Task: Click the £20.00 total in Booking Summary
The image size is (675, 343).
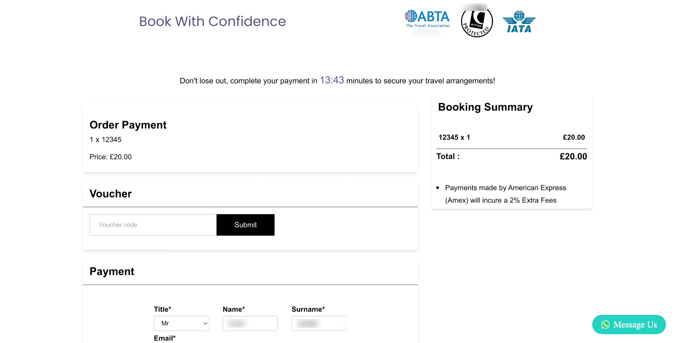Action: coord(573,157)
